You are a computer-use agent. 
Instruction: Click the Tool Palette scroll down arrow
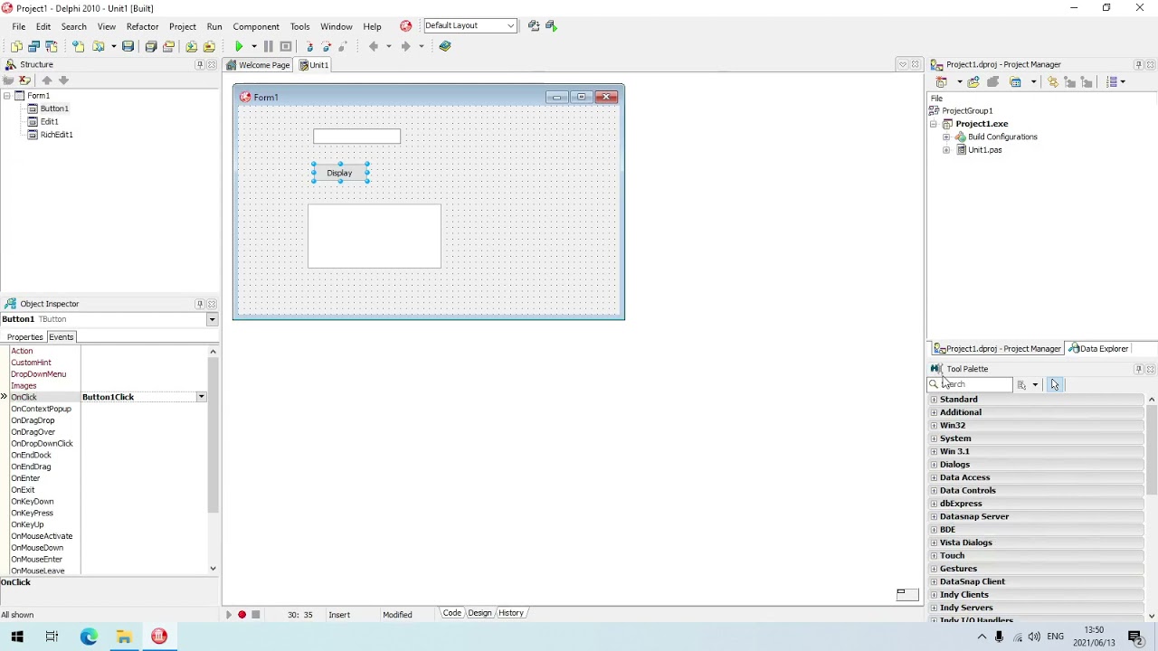tap(1152, 617)
